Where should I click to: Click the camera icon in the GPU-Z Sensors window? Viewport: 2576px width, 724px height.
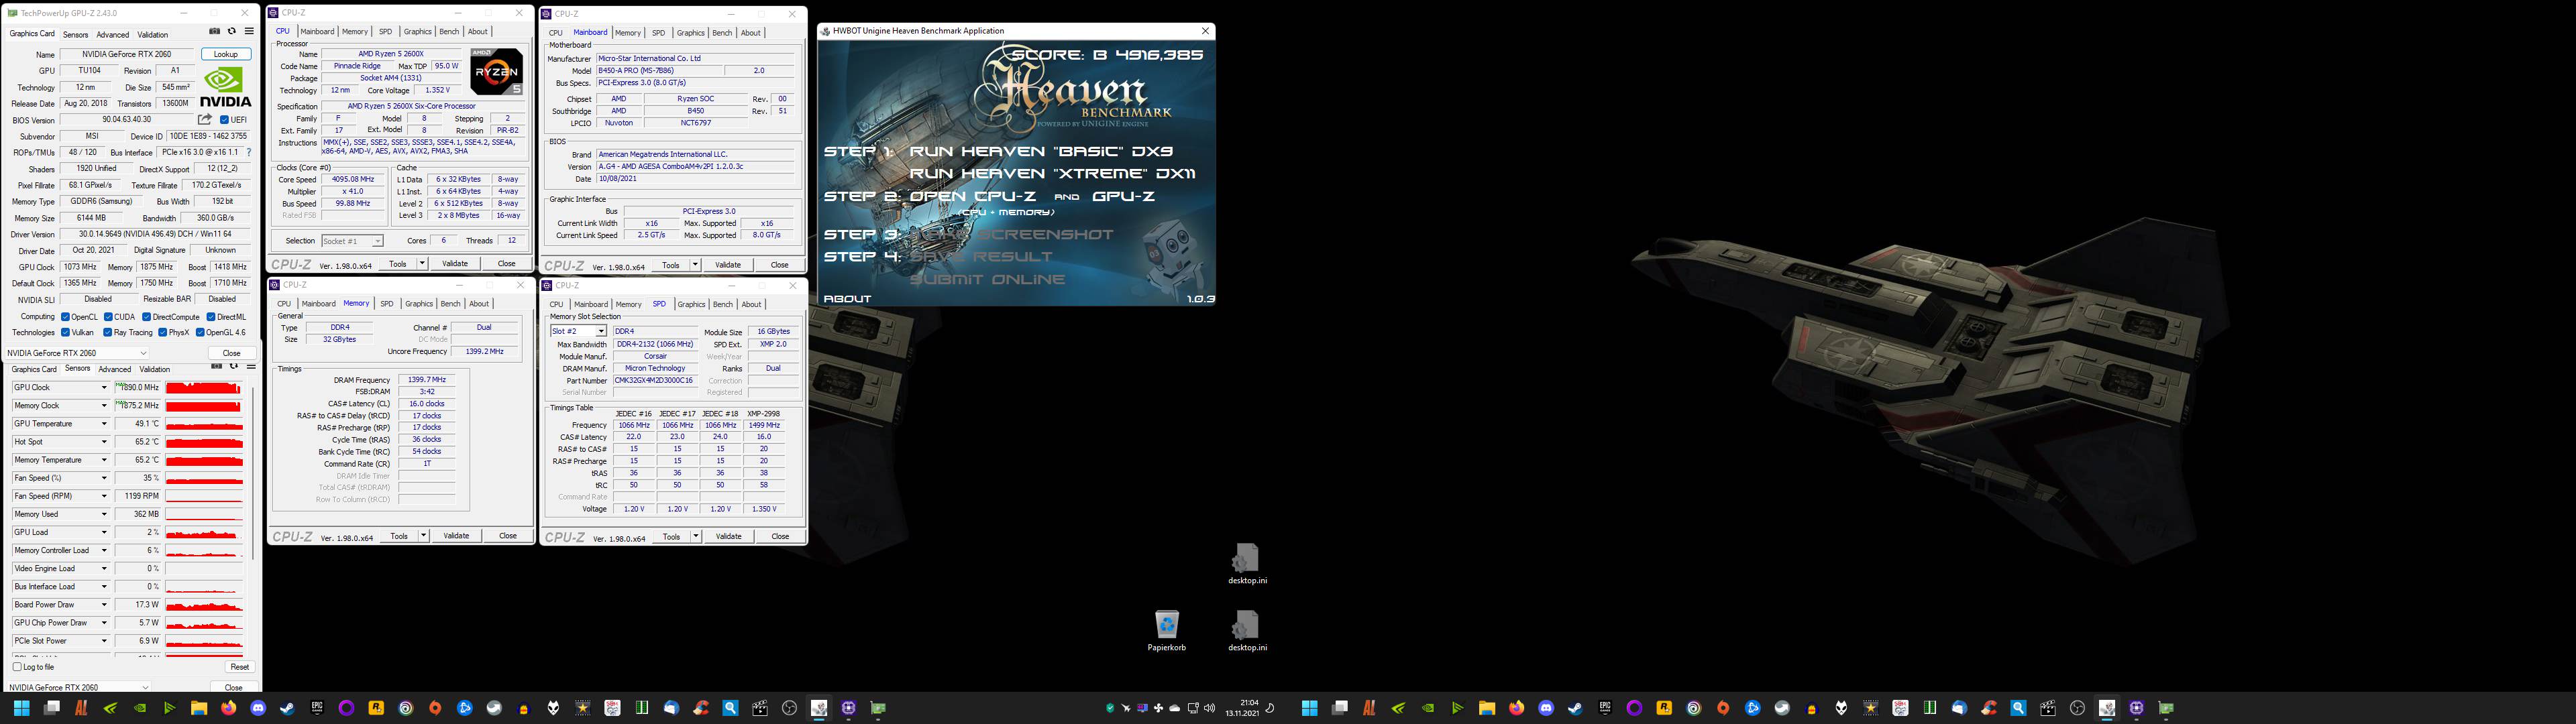pyautogui.click(x=216, y=367)
